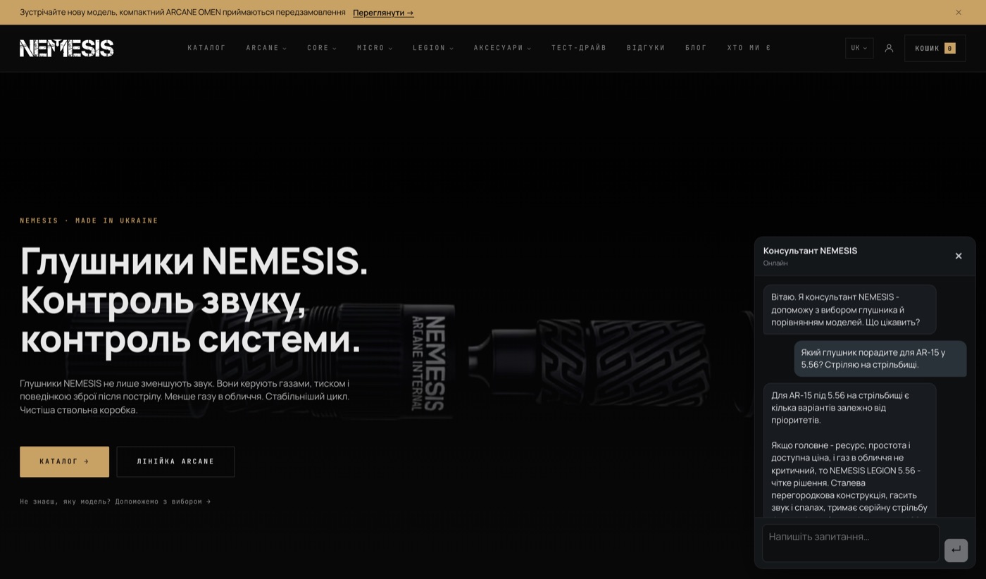Click the consultant reply mentioning NEMESIS LEGION 5.56
Viewport: 986px width, 579px height.
tap(850, 451)
